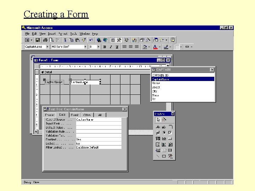
Task: Open the Code window icon
Action: [x=134, y=40]
